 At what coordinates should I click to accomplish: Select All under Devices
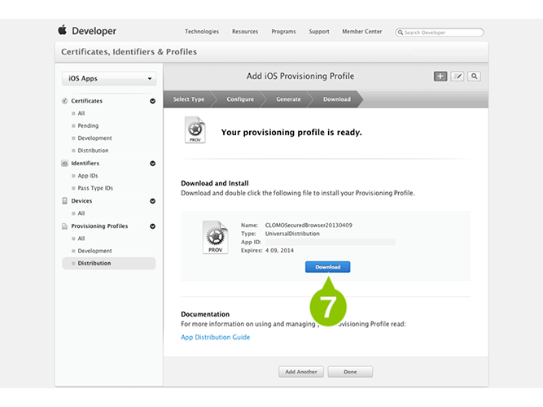click(x=81, y=213)
